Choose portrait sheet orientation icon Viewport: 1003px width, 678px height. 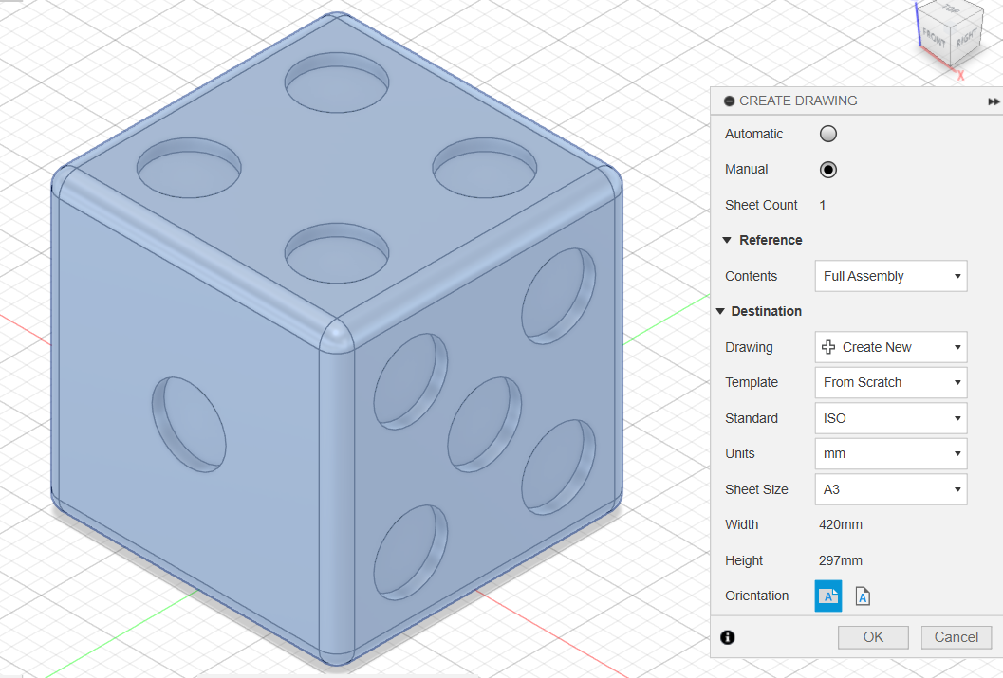pos(863,596)
